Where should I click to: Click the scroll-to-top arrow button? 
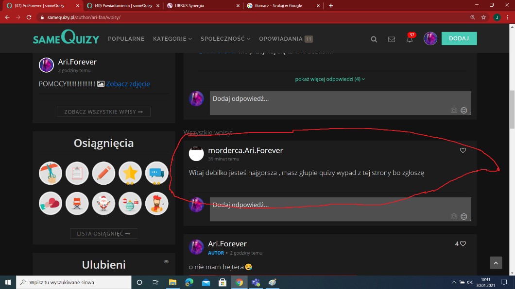pyautogui.click(x=496, y=263)
